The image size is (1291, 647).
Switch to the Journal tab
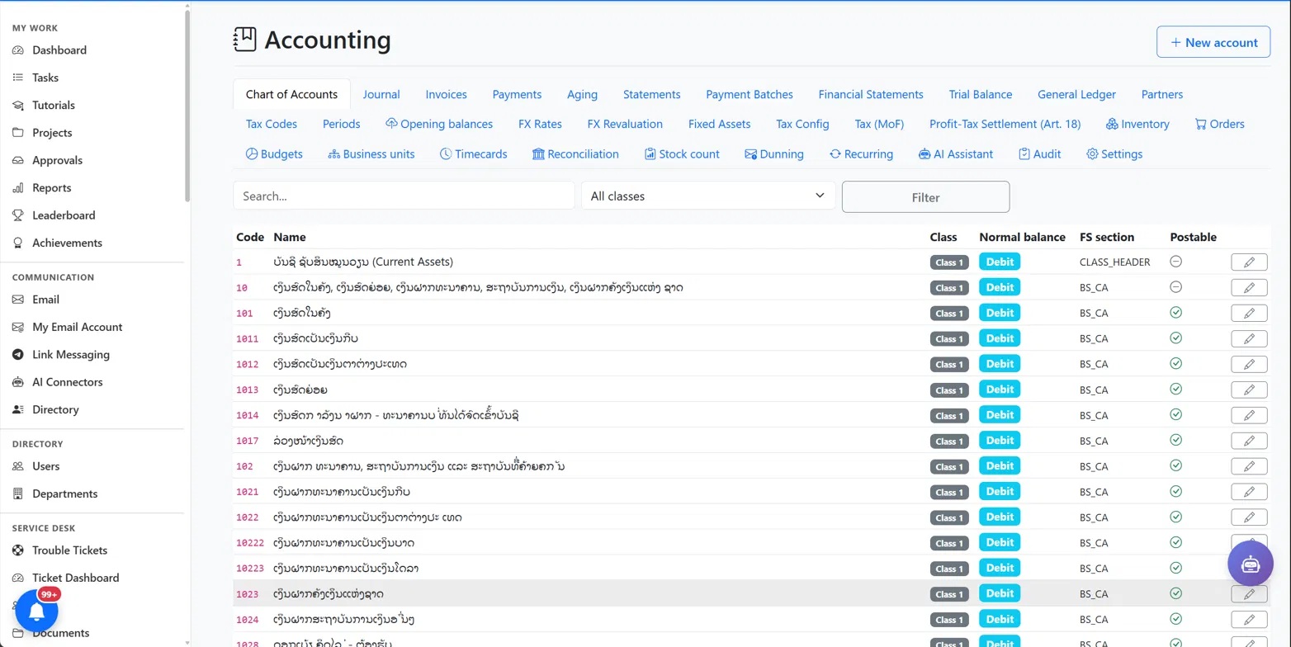point(381,94)
